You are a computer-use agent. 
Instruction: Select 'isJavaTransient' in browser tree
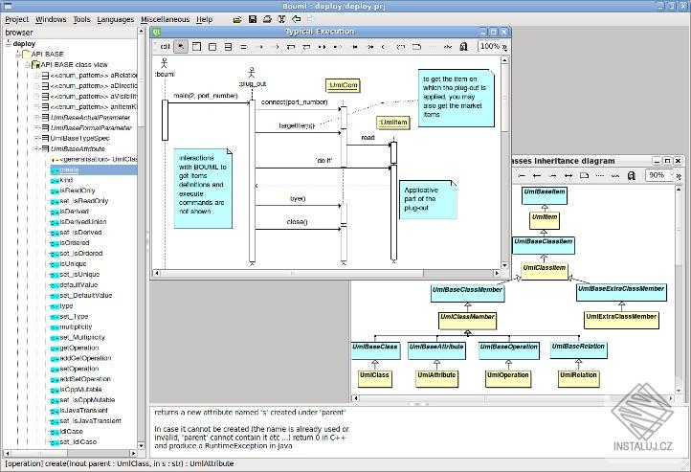click(83, 411)
